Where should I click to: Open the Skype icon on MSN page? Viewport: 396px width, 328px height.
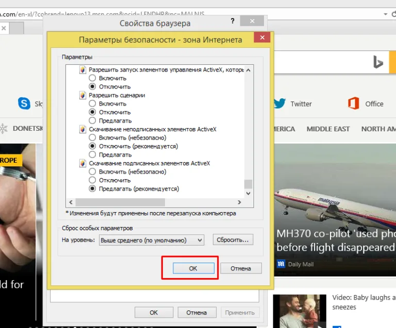pyautogui.click(x=24, y=103)
